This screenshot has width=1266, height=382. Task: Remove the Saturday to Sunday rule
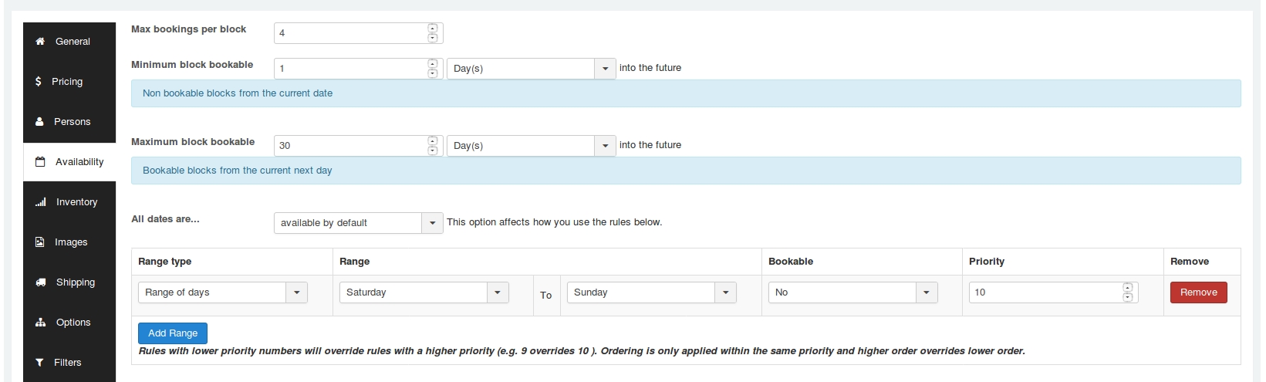coord(1198,292)
